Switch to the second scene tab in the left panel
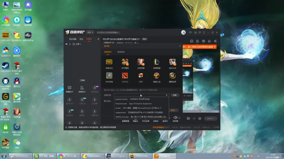The width and height of the screenshot is (284, 159). [81, 39]
